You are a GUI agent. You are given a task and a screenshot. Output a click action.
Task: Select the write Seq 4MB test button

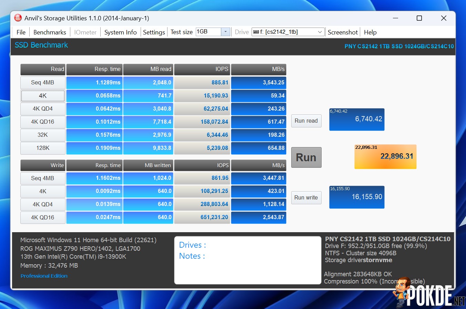pos(43,178)
